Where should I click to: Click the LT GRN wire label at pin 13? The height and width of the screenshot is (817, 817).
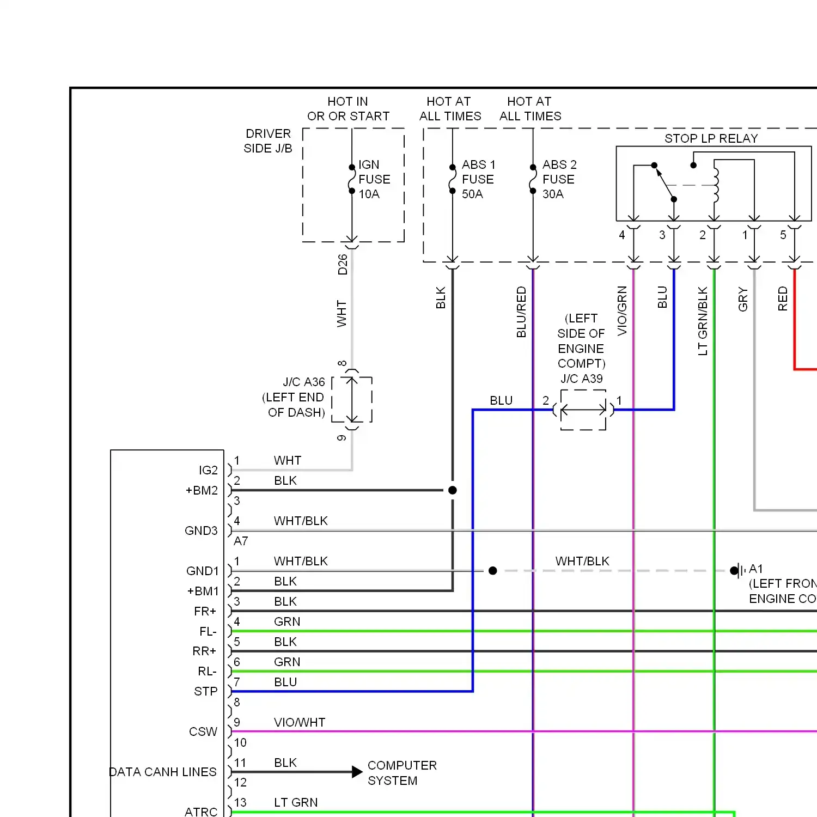tap(296, 802)
